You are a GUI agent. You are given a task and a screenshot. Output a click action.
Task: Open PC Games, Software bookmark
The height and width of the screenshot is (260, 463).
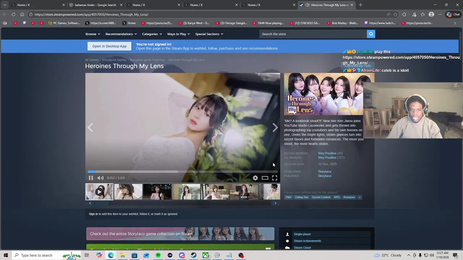[x=64, y=23]
